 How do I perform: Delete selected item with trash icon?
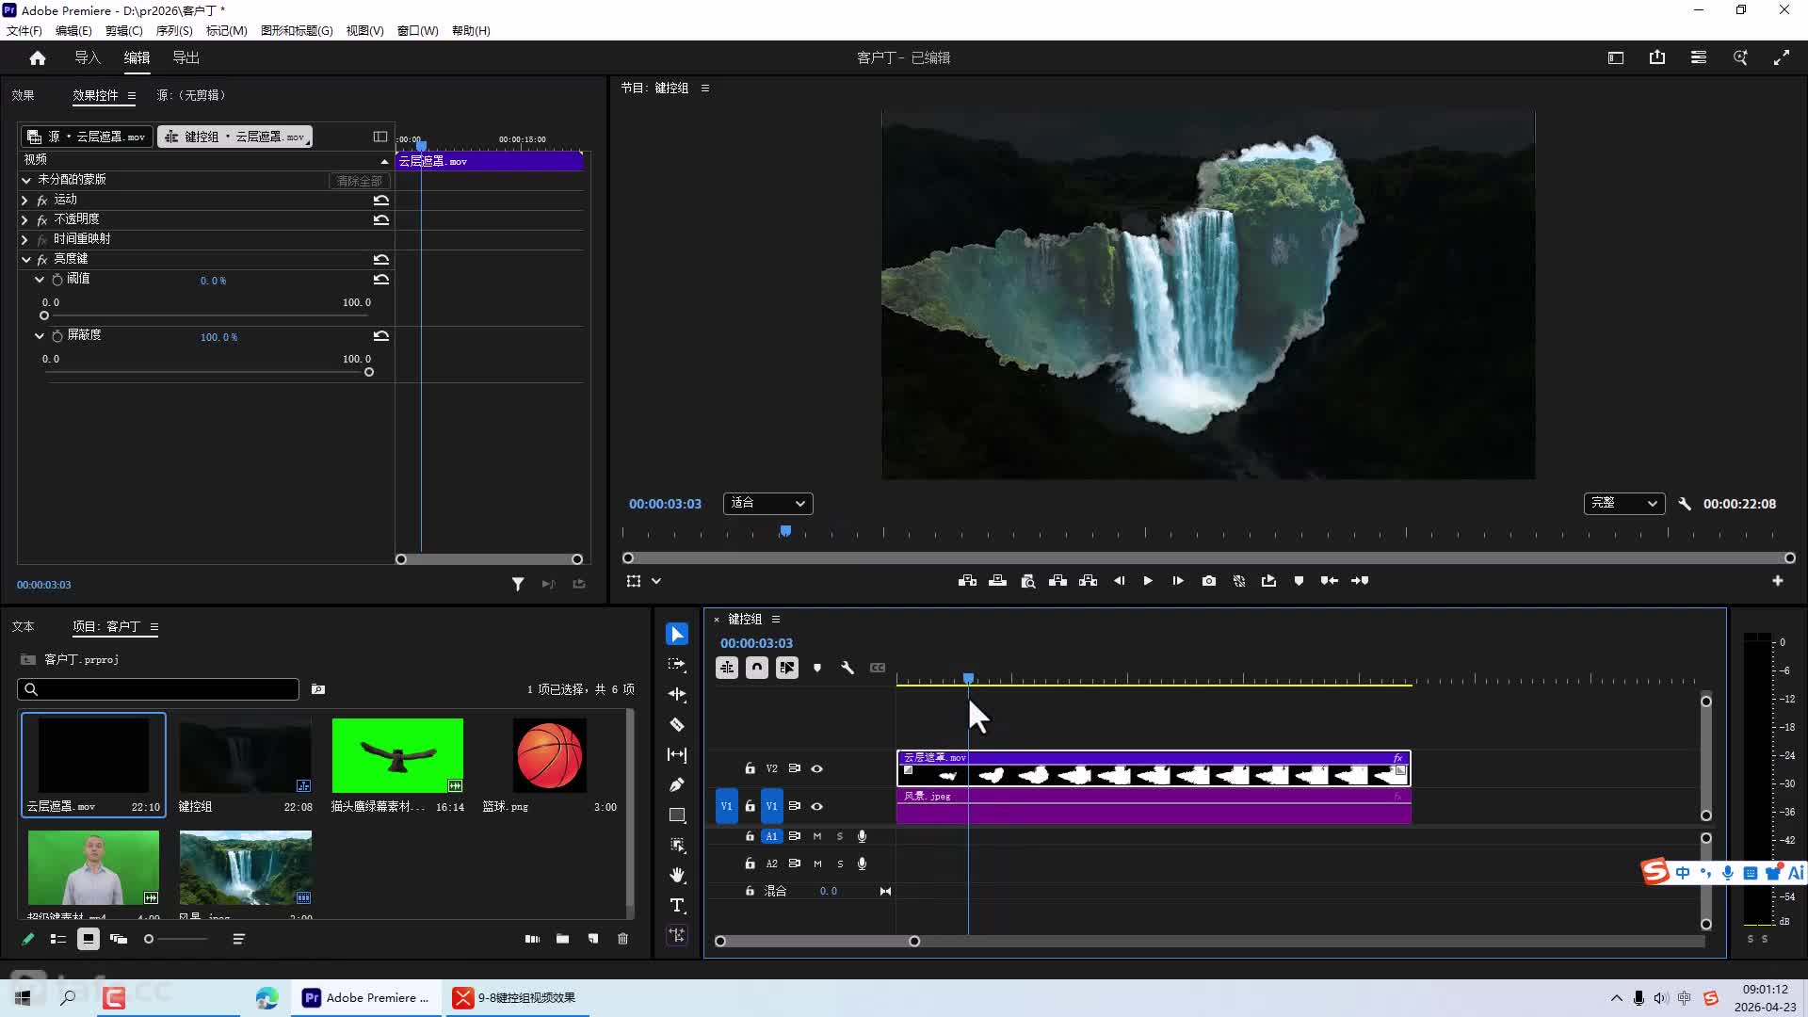622,939
